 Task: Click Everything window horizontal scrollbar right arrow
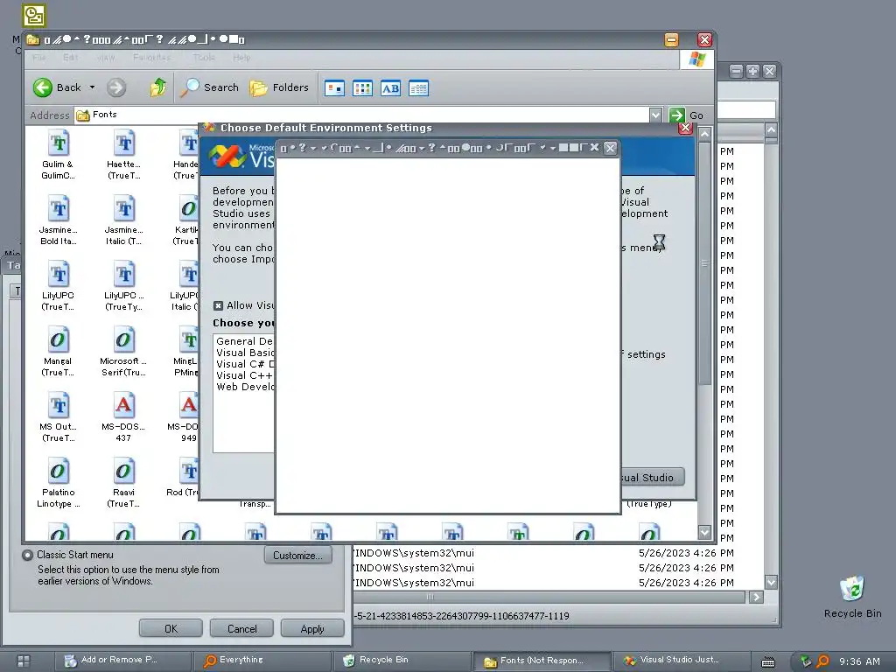pos(756,597)
